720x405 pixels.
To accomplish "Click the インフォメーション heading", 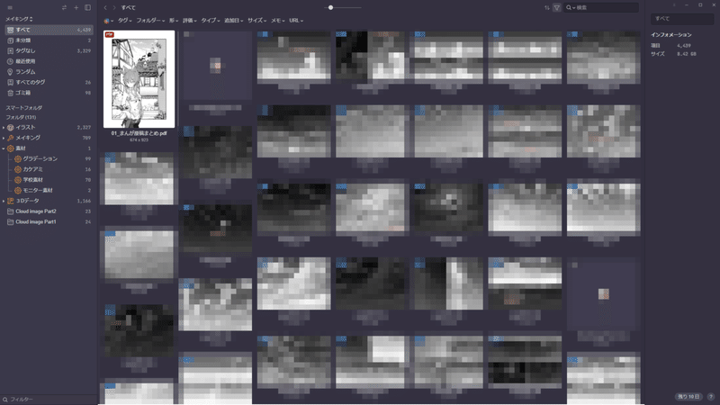I will coord(670,35).
